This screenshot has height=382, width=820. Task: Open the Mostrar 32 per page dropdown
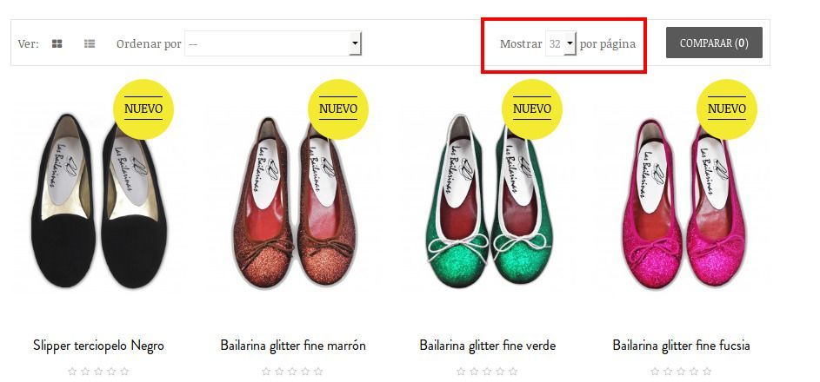pyautogui.click(x=561, y=43)
